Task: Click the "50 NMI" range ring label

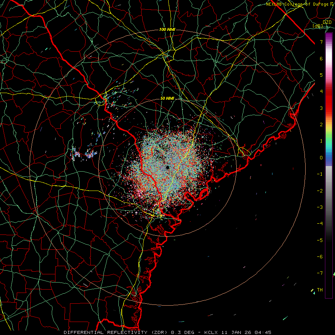Action: coord(167,98)
